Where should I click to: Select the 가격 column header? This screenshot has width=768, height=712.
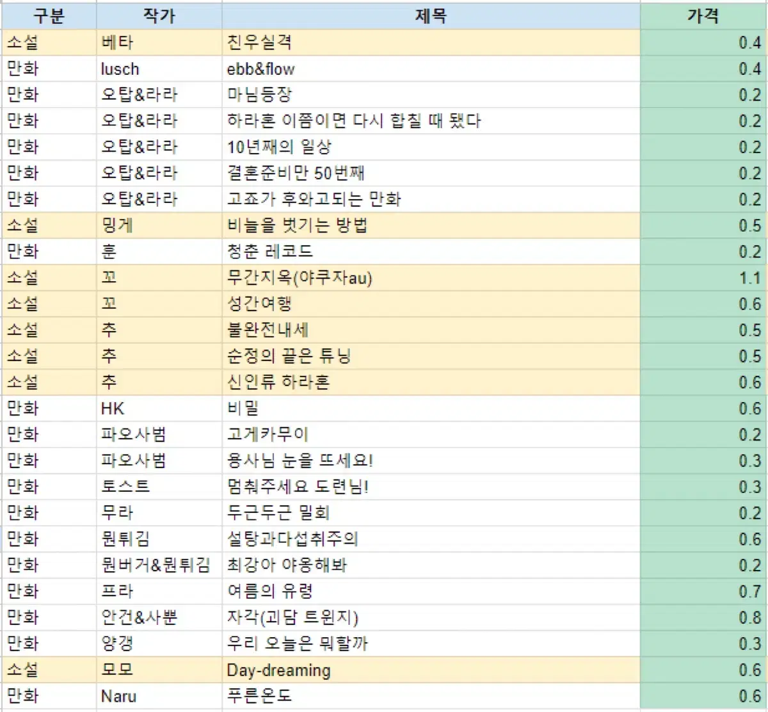pos(703,16)
